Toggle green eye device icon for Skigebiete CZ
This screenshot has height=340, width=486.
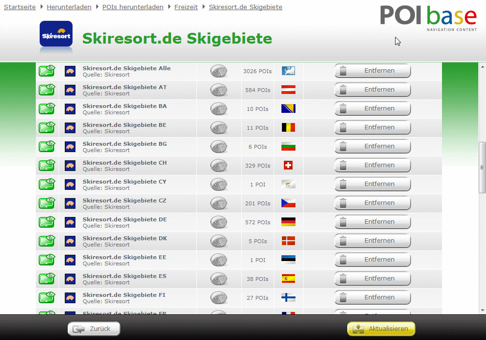47,203
